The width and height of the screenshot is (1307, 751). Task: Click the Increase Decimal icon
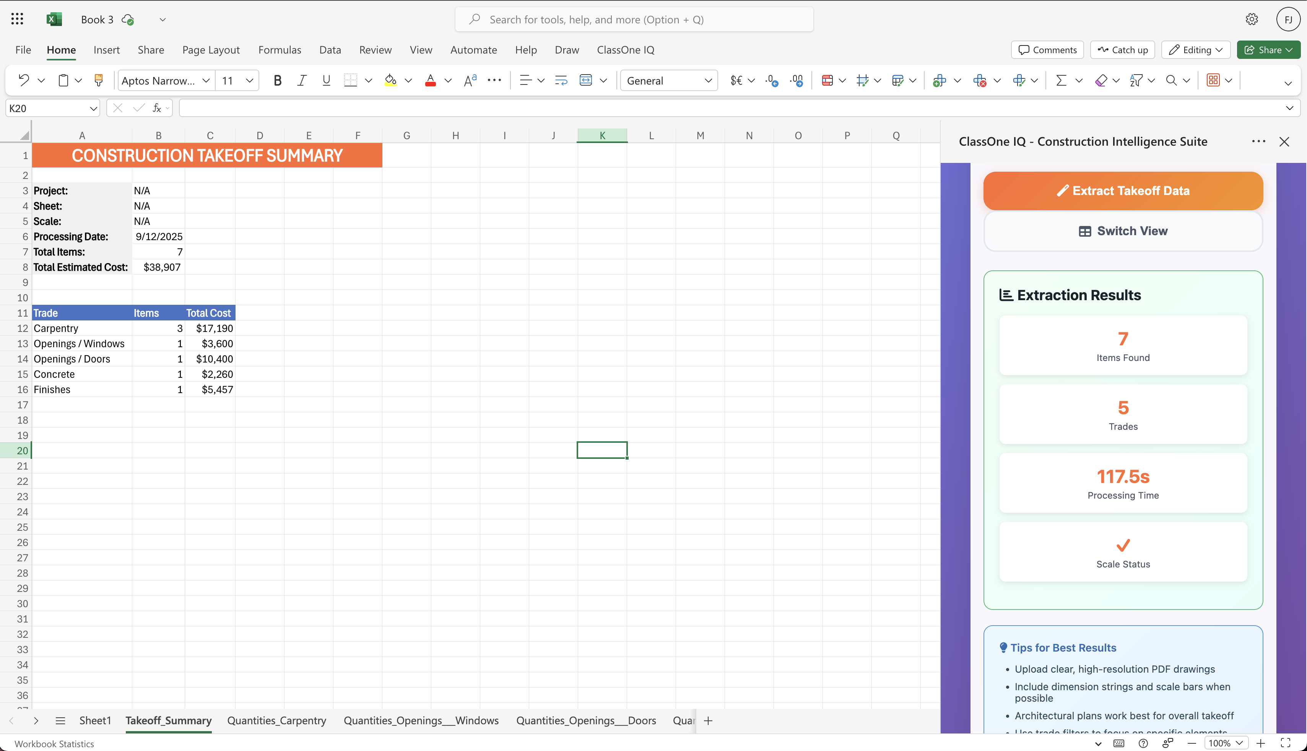point(771,80)
